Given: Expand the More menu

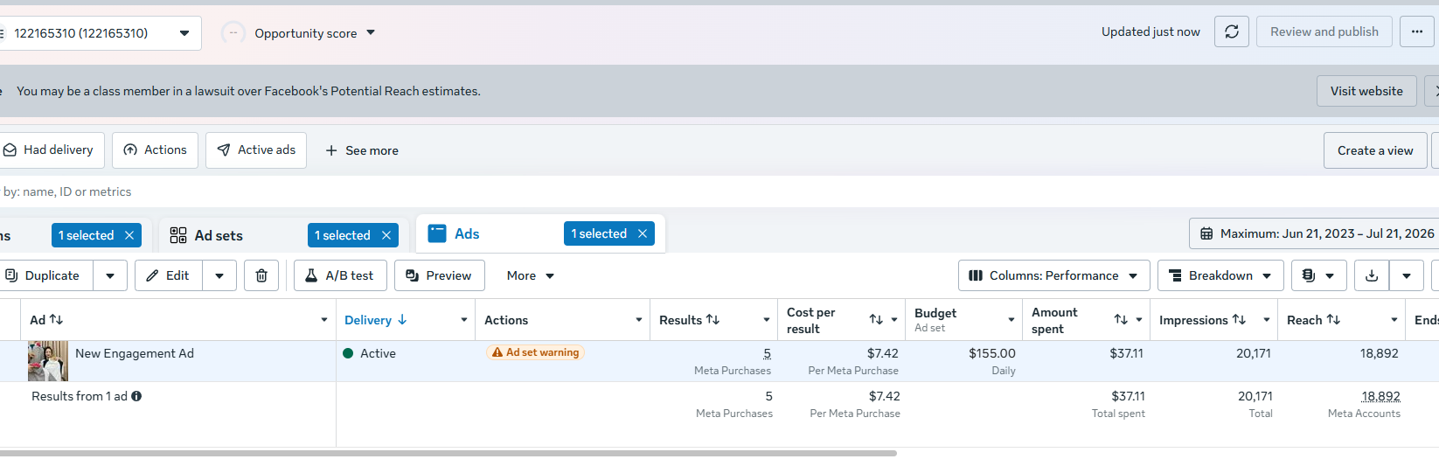Looking at the screenshot, I should point(531,275).
